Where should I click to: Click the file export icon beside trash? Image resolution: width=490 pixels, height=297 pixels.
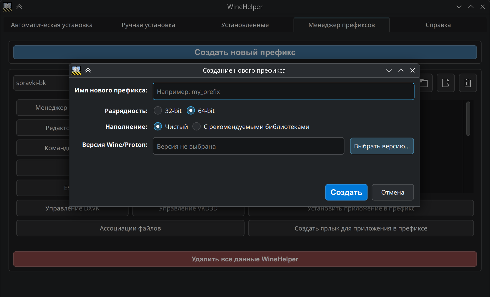(446, 83)
